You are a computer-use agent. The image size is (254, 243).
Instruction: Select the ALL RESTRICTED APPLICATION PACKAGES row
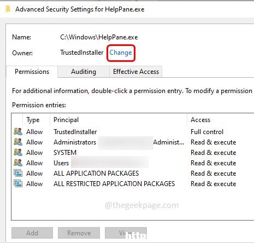pos(133,184)
